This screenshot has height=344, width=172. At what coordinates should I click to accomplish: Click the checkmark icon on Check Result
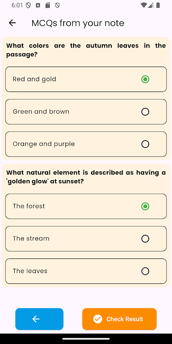point(98,319)
